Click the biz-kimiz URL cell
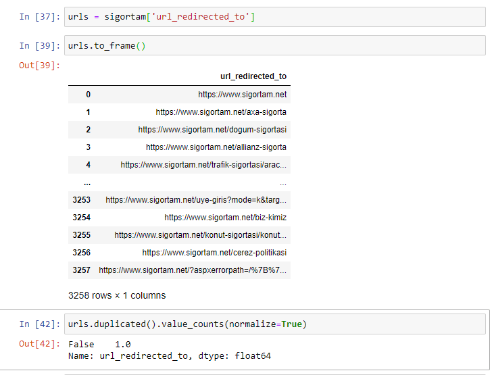 coord(225,218)
